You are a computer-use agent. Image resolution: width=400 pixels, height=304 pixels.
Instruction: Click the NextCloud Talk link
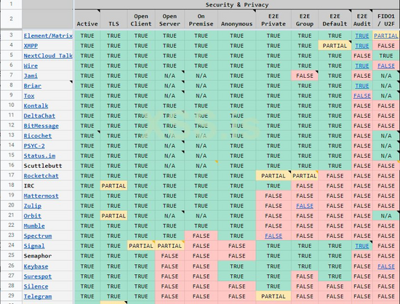pyautogui.click(x=48, y=56)
